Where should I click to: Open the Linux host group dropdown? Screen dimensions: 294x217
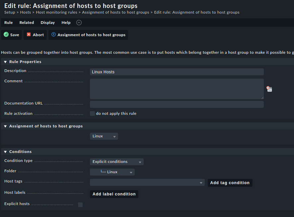click(104, 136)
